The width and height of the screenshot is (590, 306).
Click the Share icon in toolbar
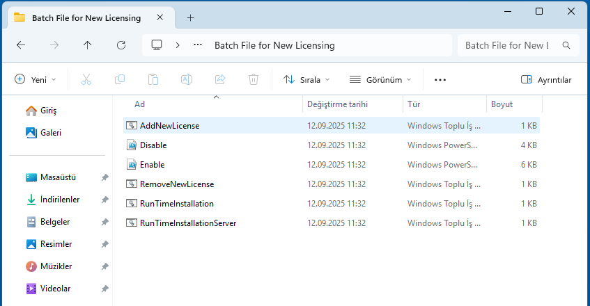pos(220,80)
